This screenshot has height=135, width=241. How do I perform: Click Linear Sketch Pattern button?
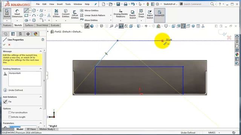tap(93, 15)
